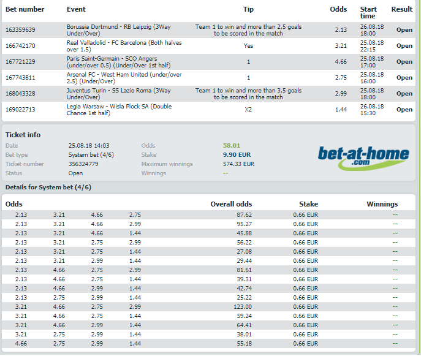Screen dimensions: 421x356
Task: Click overall odds 59.24
Action: coord(244,316)
